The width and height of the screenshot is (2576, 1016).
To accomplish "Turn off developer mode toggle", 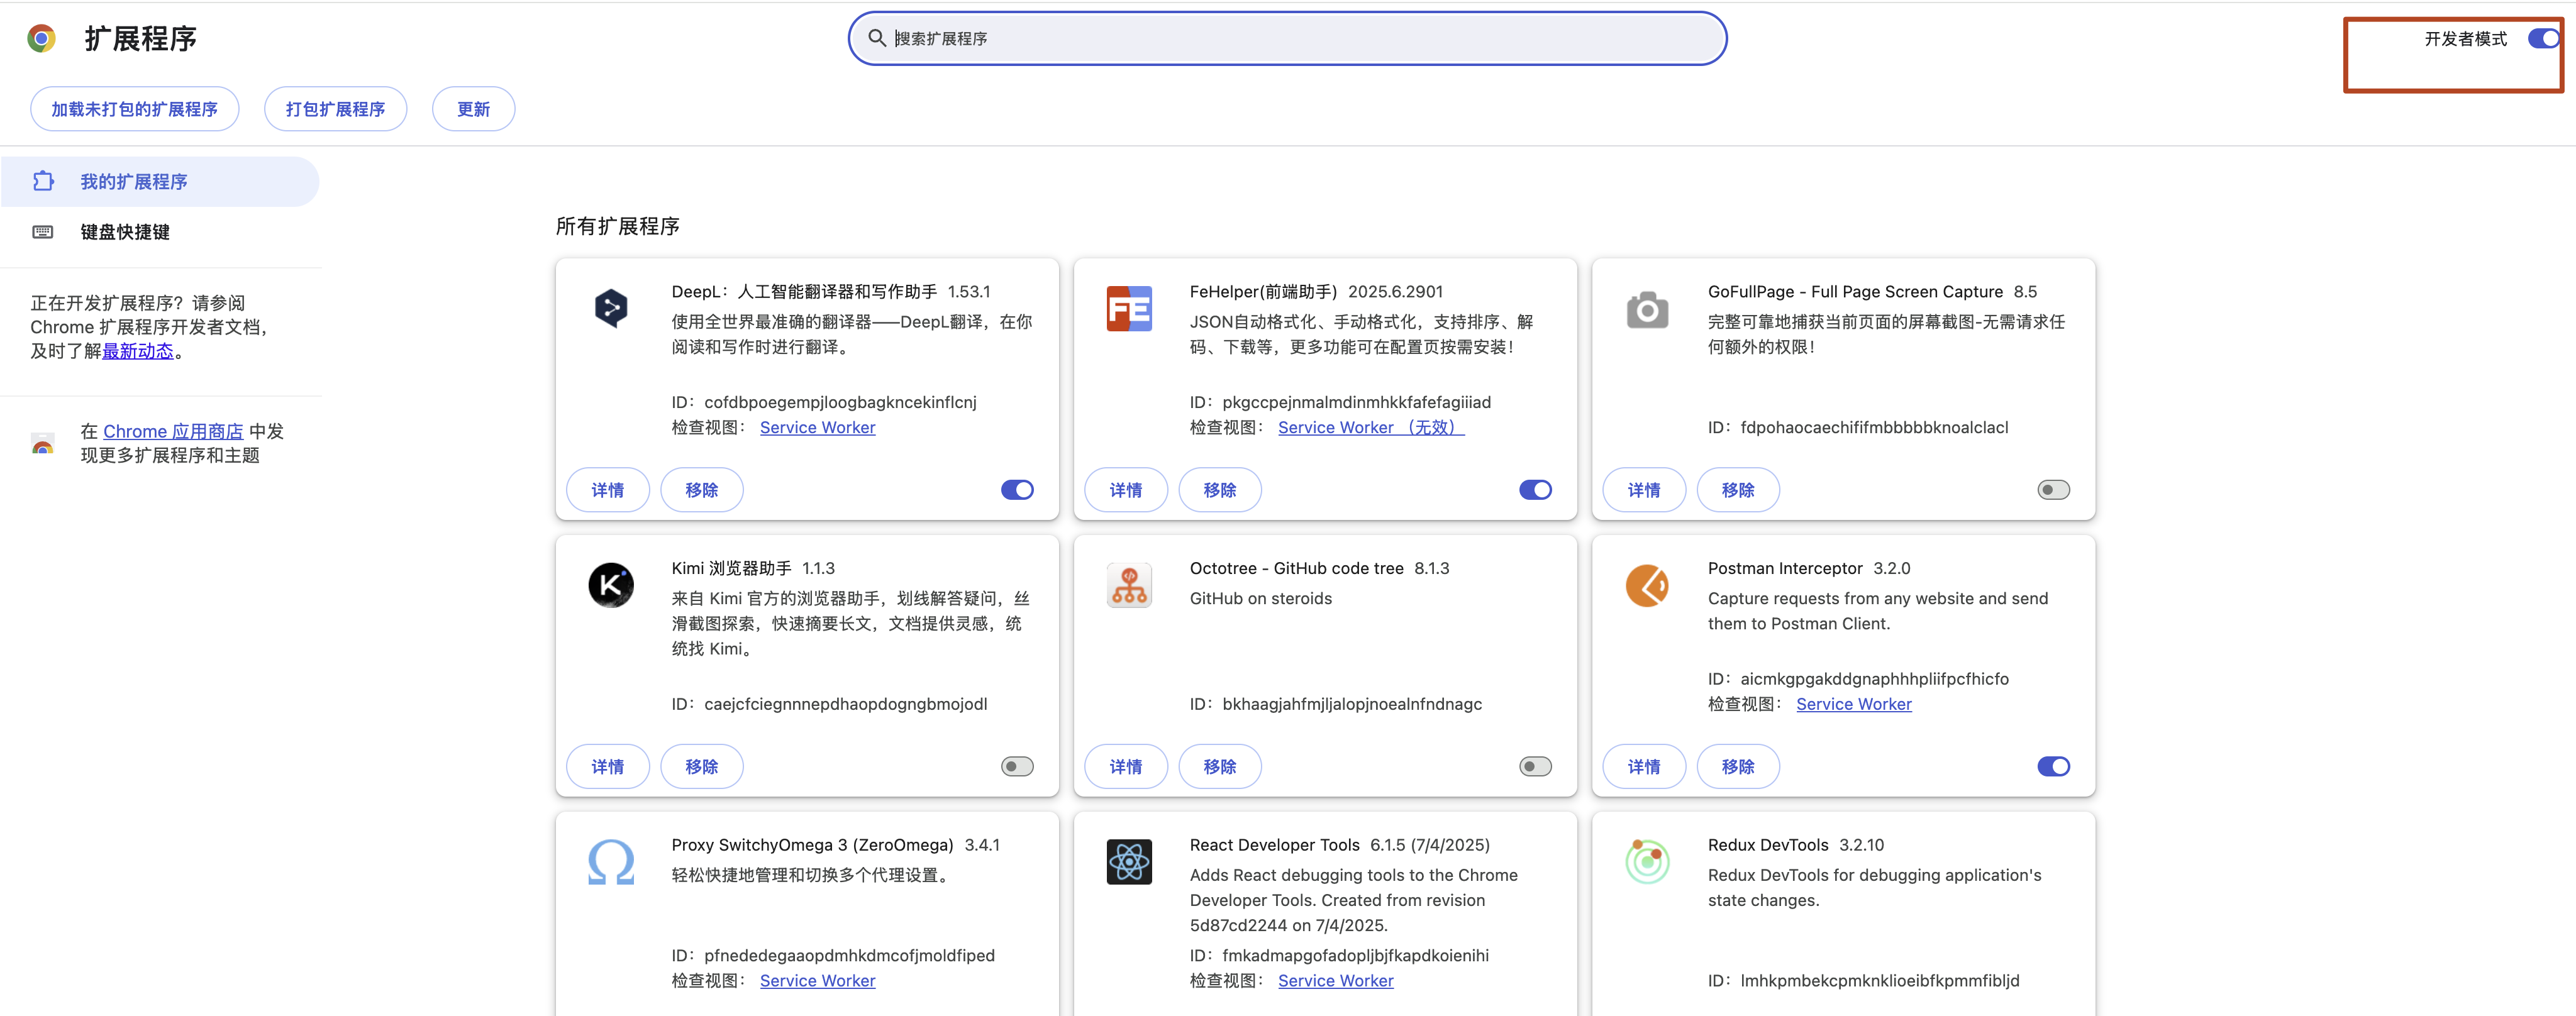I will tap(2542, 39).
